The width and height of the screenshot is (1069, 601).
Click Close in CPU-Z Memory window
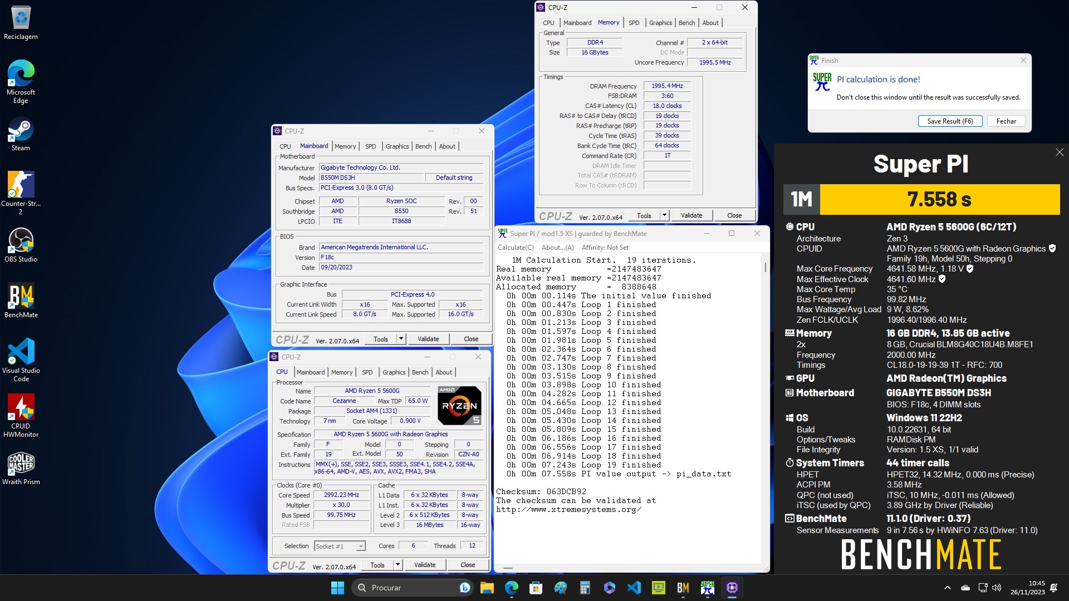[x=734, y=215]
